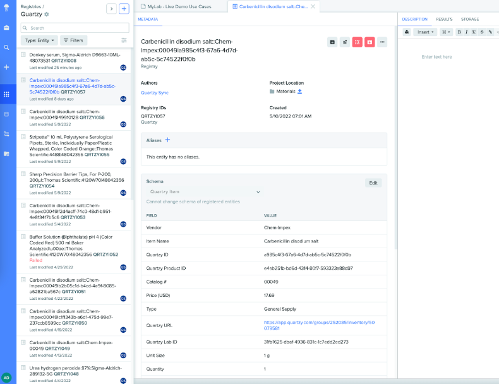Click the chevron button beside the Quartzy header
Viewport: 499px width, 384px height.
click(111, 9)
